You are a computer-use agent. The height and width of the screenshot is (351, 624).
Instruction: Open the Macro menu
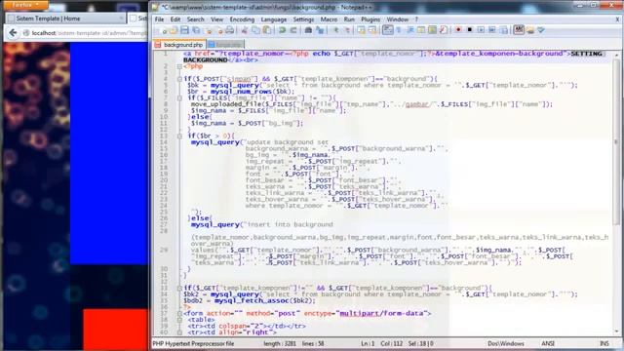point(329,19)
